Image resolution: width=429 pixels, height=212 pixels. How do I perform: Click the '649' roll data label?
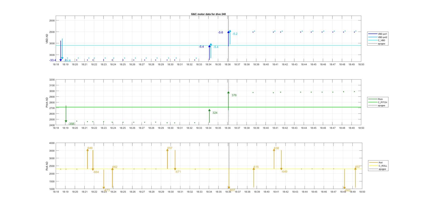pos(90,148)
